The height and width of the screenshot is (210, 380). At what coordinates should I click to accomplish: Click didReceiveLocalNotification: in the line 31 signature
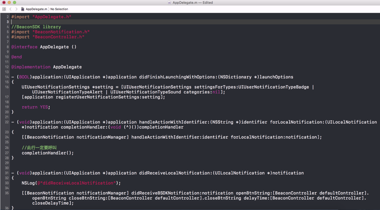pos(176,173)
